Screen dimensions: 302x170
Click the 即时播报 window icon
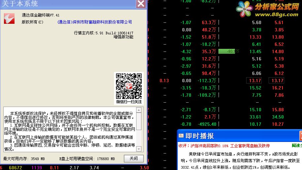click(x=181, y=136)
